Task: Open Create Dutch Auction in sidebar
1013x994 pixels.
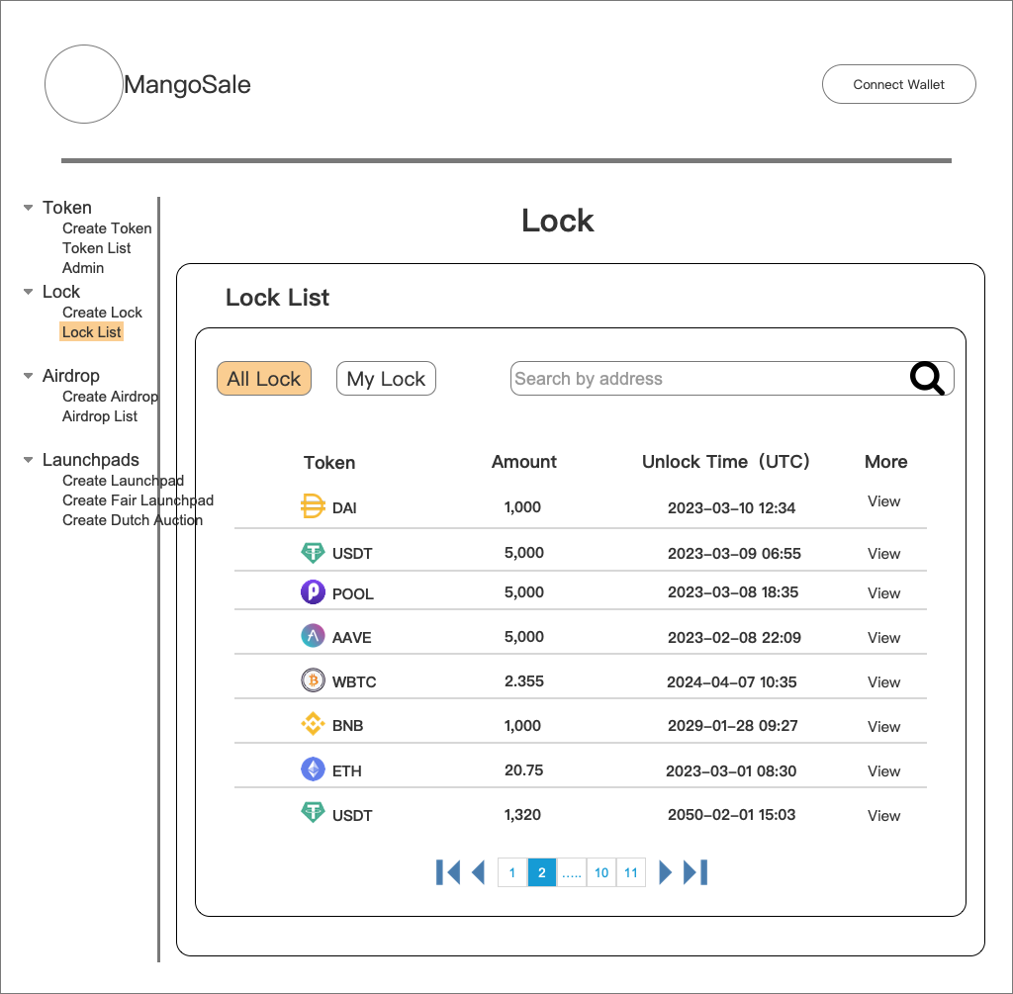Action: (133, 520)
